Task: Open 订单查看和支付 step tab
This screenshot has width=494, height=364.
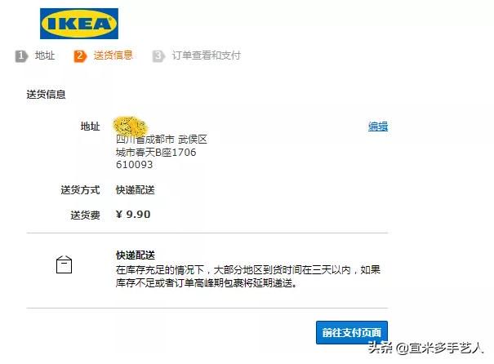Action: (206, 55)
